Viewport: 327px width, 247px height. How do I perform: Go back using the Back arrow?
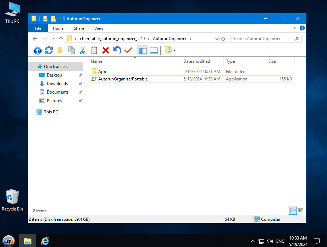pos(35,39)
